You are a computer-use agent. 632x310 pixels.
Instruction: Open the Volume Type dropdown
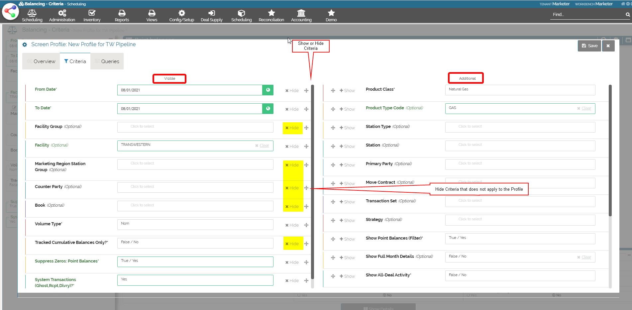[195, 224]
